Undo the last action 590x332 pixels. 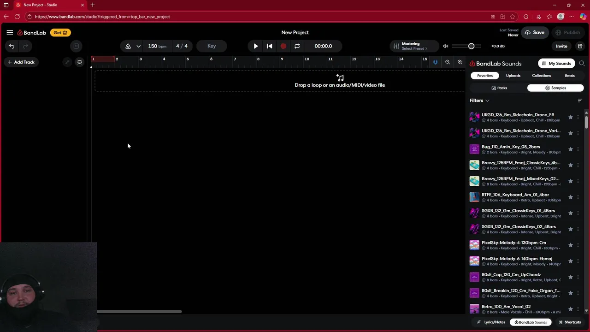tap(12, 46)
